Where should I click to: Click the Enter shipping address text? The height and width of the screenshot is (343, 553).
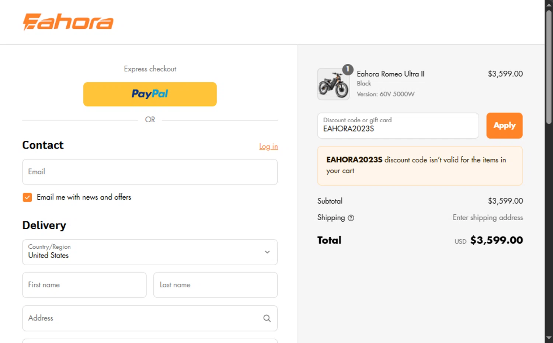click(487, 217)
